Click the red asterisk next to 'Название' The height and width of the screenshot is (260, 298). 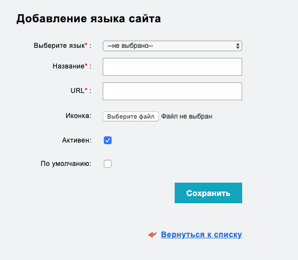point(86,65)
